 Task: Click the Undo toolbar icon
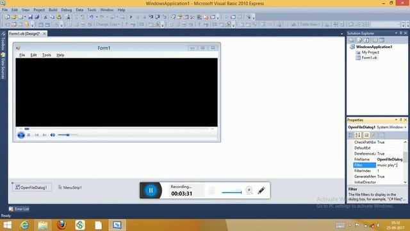(91, 17)
